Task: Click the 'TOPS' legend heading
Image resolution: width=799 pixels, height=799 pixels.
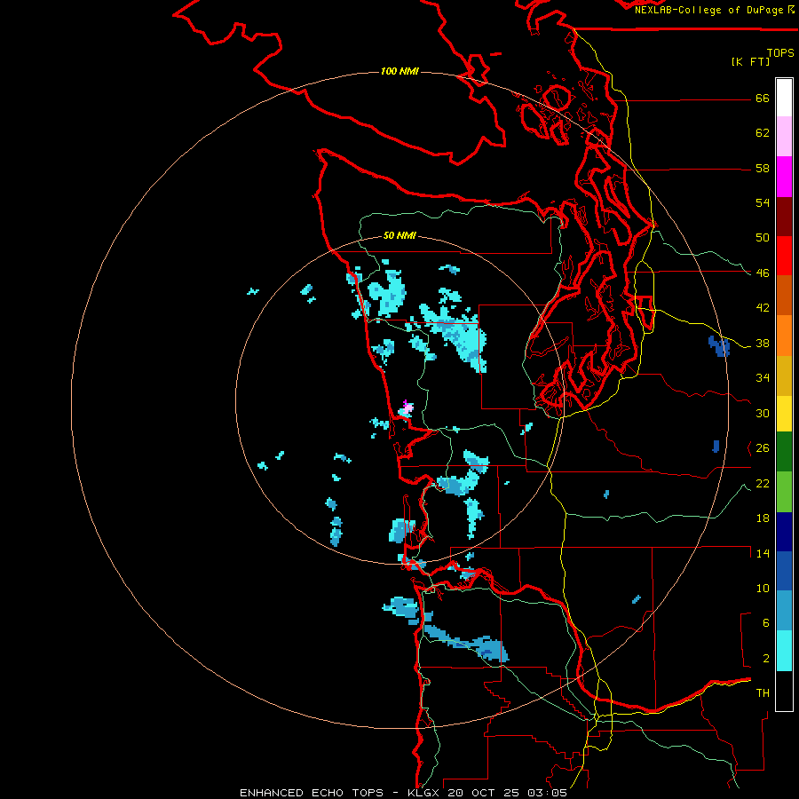Action: point(780,53)
